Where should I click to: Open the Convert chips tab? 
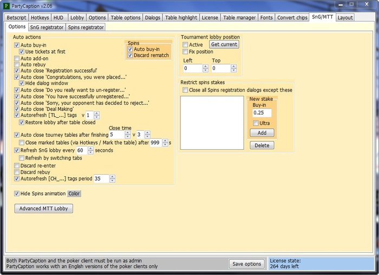(292, 18)
